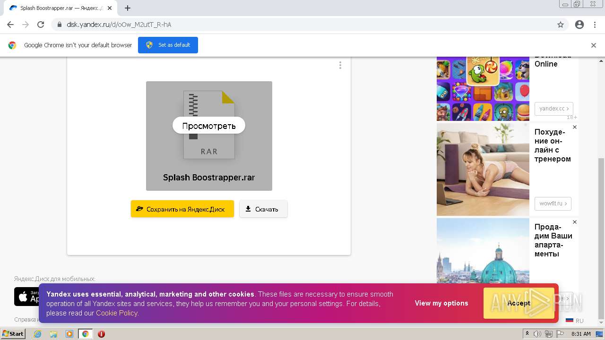Click the RAR archive file thumbnail

pos(209,136)
